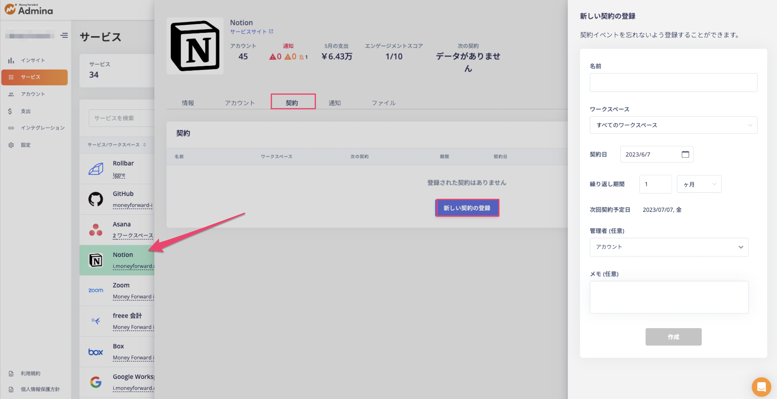Click the large Notion logo thumbnail
This screenshot has height=399, width=777.
195,46
